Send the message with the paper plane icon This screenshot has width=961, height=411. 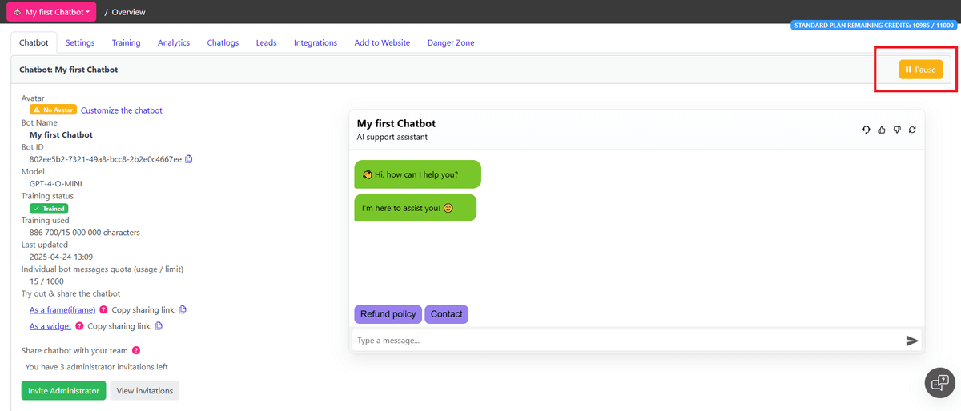pyautogui.click(x=911, y=341)
